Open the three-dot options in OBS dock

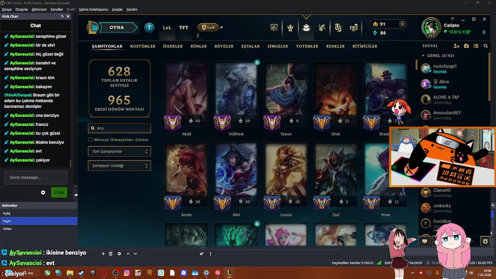pos(210,254)
